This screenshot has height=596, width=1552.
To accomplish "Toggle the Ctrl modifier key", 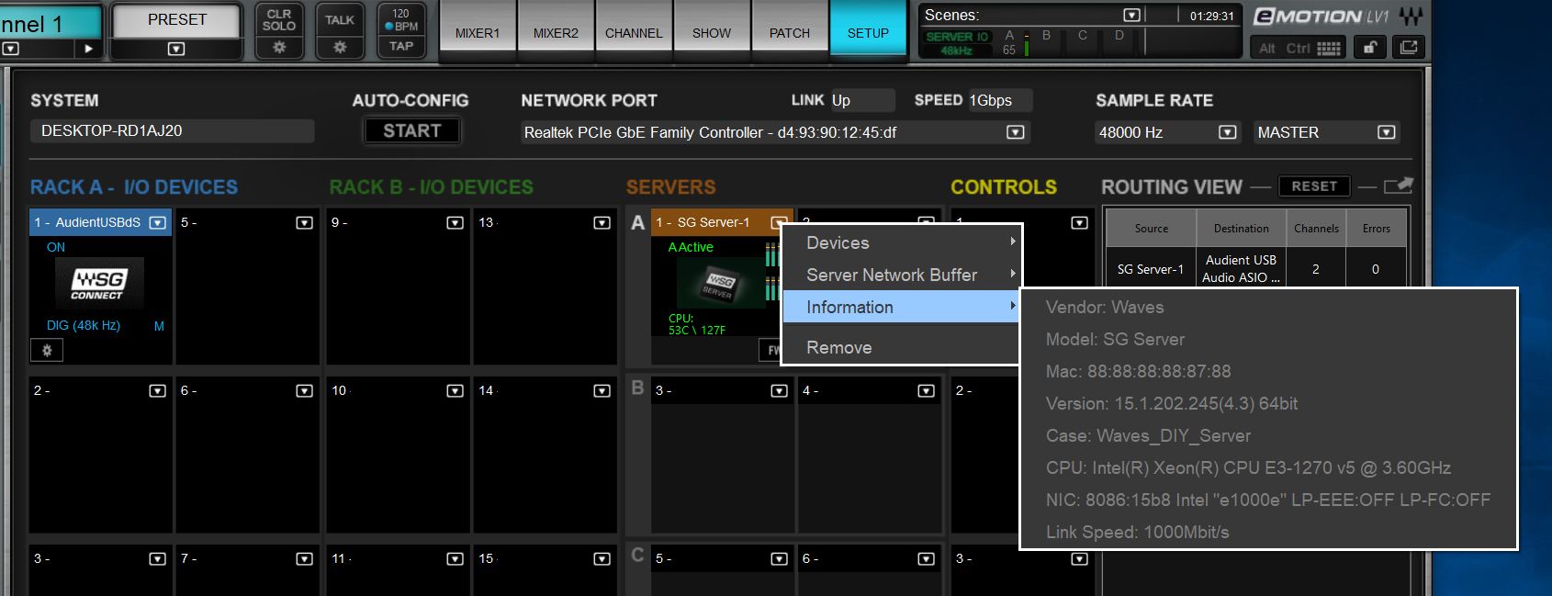I will click(1298, 49).
